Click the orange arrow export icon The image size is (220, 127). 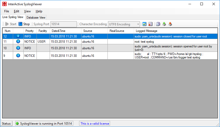[x=170, y=24]
